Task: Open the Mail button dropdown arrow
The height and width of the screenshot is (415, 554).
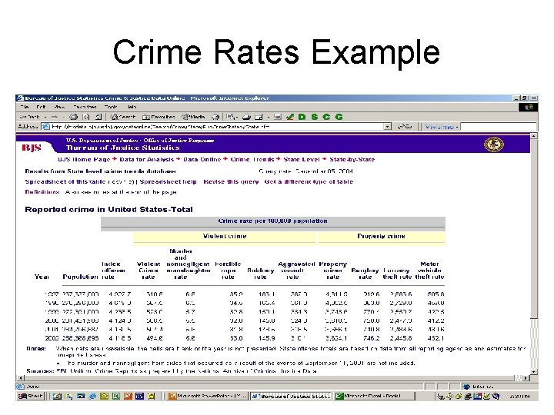Action: [238, 117]
